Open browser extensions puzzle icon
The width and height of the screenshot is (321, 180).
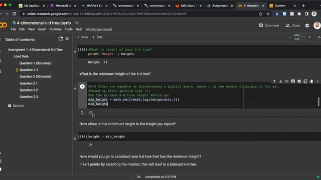299,14
